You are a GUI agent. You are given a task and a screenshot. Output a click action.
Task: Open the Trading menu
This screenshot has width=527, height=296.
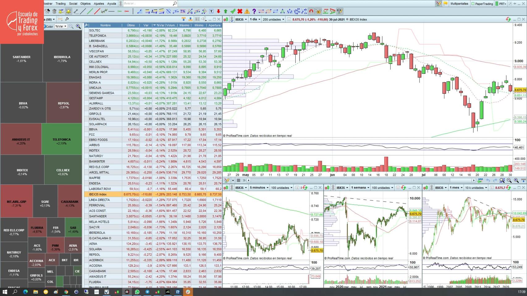[61, 4]
